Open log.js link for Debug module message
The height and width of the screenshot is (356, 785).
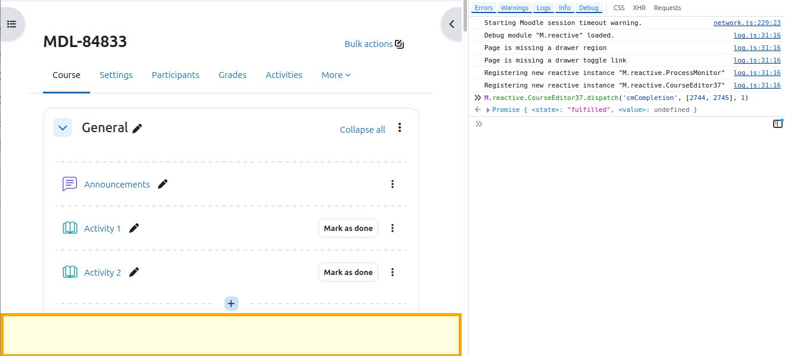click(x=757, y=35)
